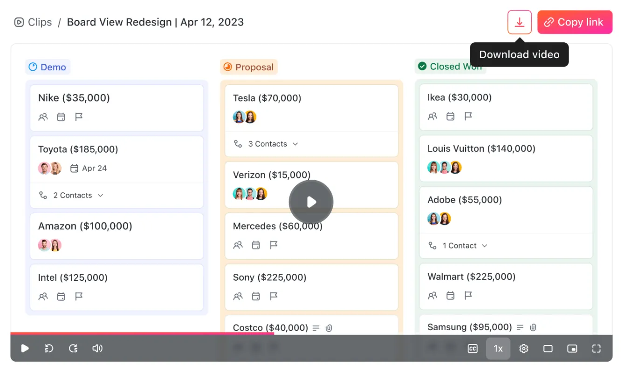Open the video settings gear icon
The height and width of the screenshot is (365, 624).
pyautogui.click(x=524, y=349)
